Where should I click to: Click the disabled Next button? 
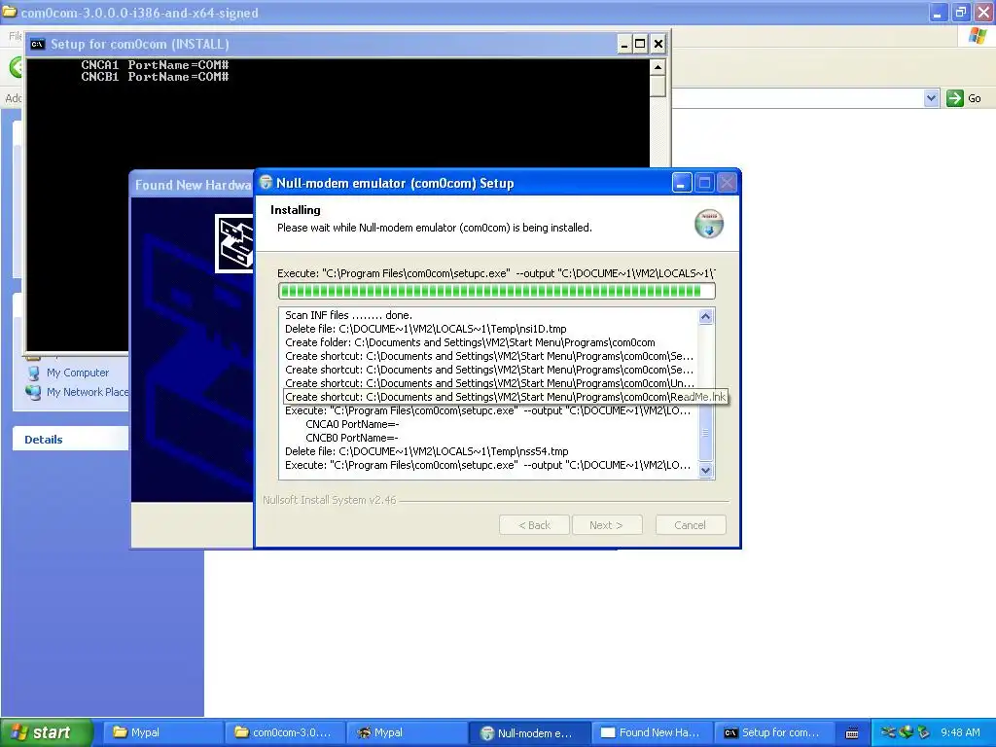click(x=607, y=525)
